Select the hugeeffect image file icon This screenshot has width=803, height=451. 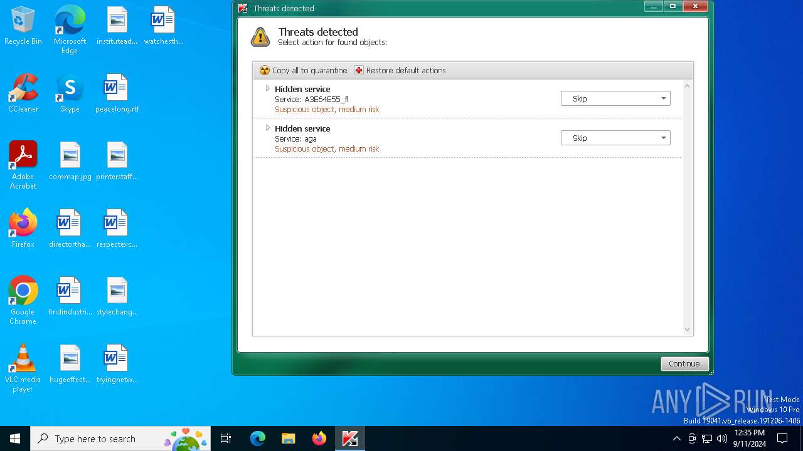pos(70,364)
